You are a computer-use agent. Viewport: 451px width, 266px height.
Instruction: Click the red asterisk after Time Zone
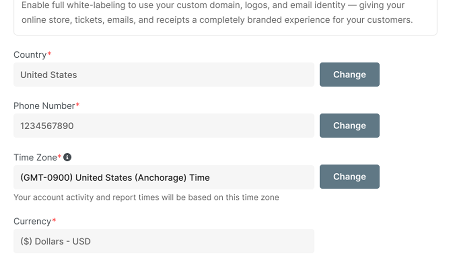coord(60,157)
